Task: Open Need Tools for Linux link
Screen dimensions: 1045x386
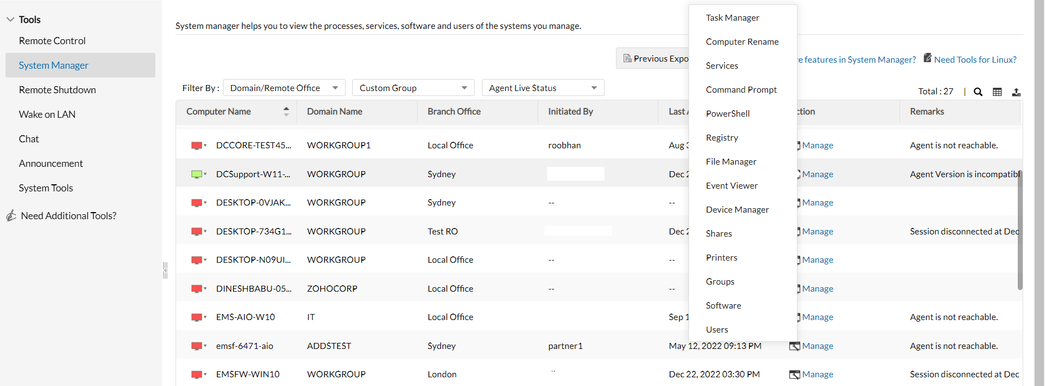Action: point(975,59)
